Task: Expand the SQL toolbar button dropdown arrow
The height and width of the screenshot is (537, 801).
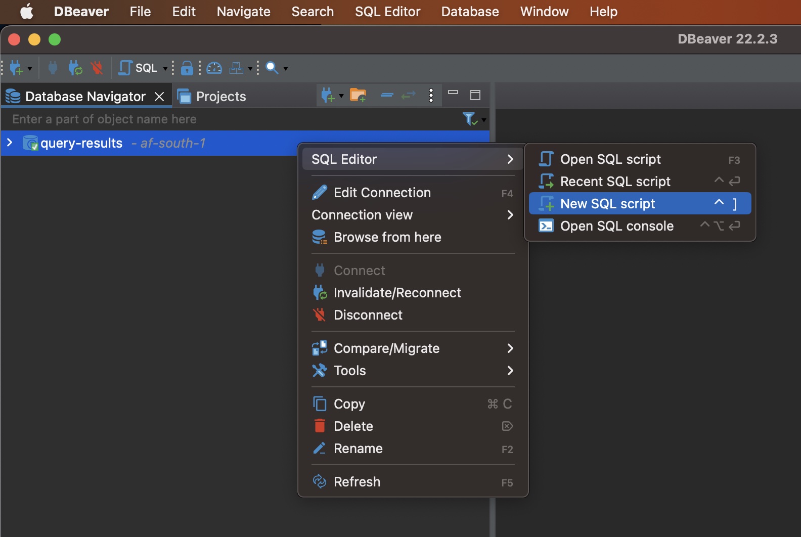Action: tap(165, 68)
